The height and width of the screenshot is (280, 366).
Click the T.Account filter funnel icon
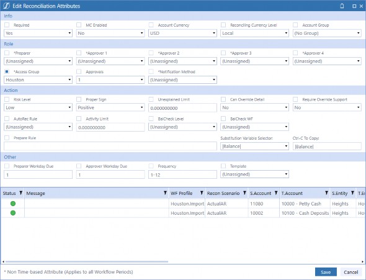click(326, 193)
